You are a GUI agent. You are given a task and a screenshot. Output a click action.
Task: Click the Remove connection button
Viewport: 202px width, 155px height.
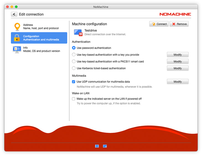(x=179, y=24)
